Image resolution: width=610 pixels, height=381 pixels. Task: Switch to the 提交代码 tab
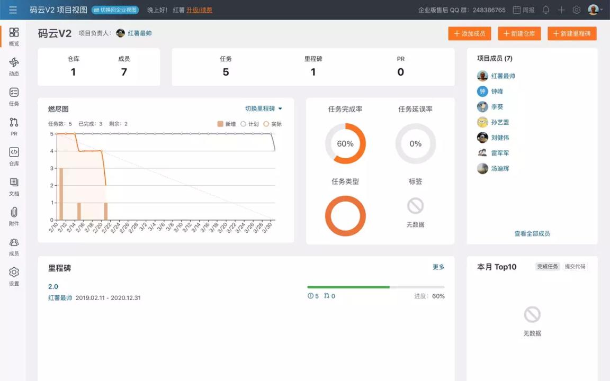point(575,267)
